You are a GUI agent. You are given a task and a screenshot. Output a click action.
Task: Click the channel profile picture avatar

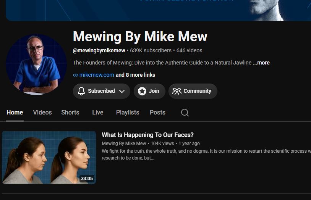click(36, 65)
